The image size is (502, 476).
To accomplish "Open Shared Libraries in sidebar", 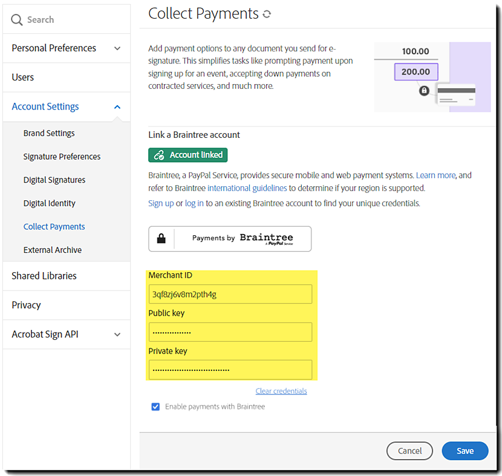I will point(44,276).
